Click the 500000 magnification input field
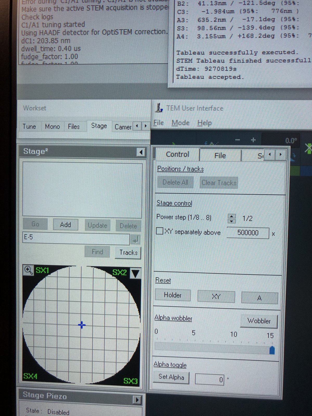Image resolution: width=312 pixels, height=416 pixels. 248,233
